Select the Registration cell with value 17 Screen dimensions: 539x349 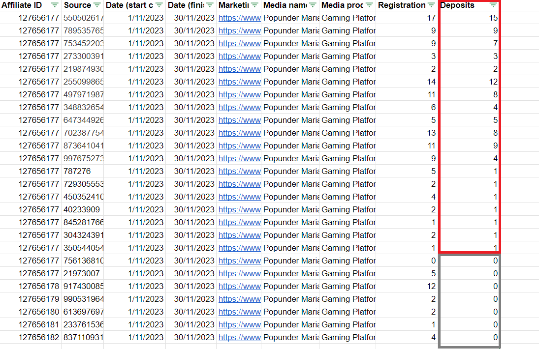[x=407, y=18]
